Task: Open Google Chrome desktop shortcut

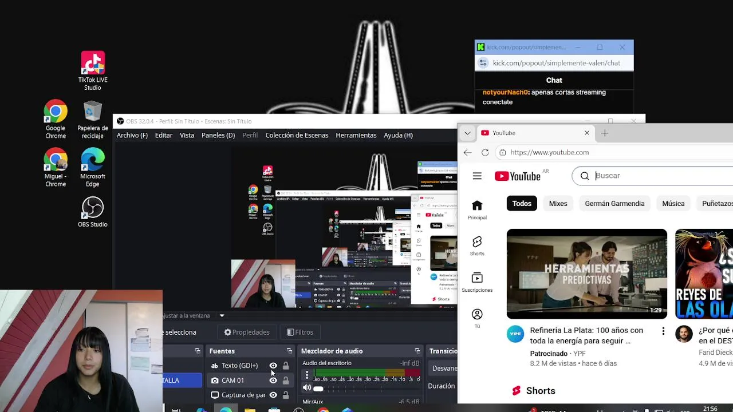Action: [x=56, y=120]
